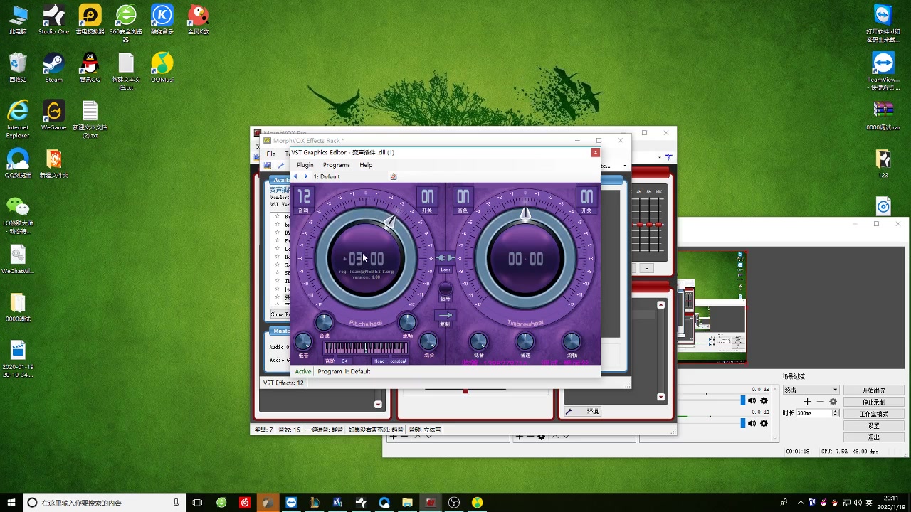This screenshot has height=512, width=911.
Task: Click the wrench icon on the 环境 button
Action: 569,411
